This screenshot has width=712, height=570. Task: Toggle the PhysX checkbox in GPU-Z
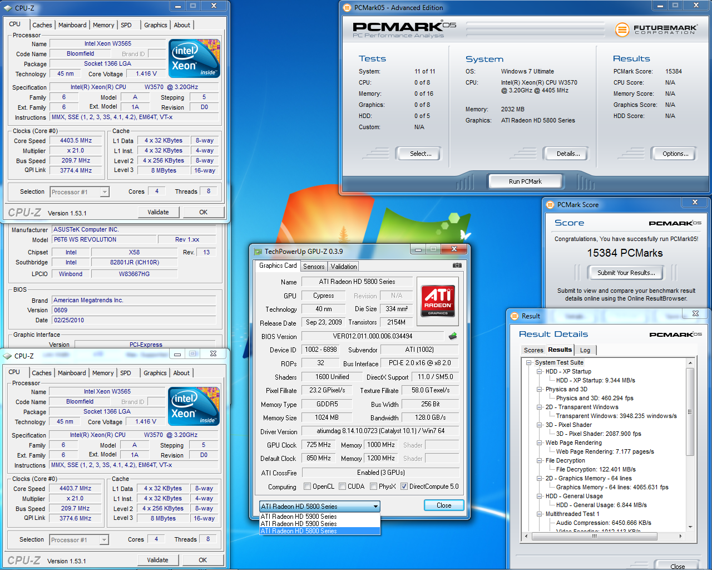tap(373, 487)
